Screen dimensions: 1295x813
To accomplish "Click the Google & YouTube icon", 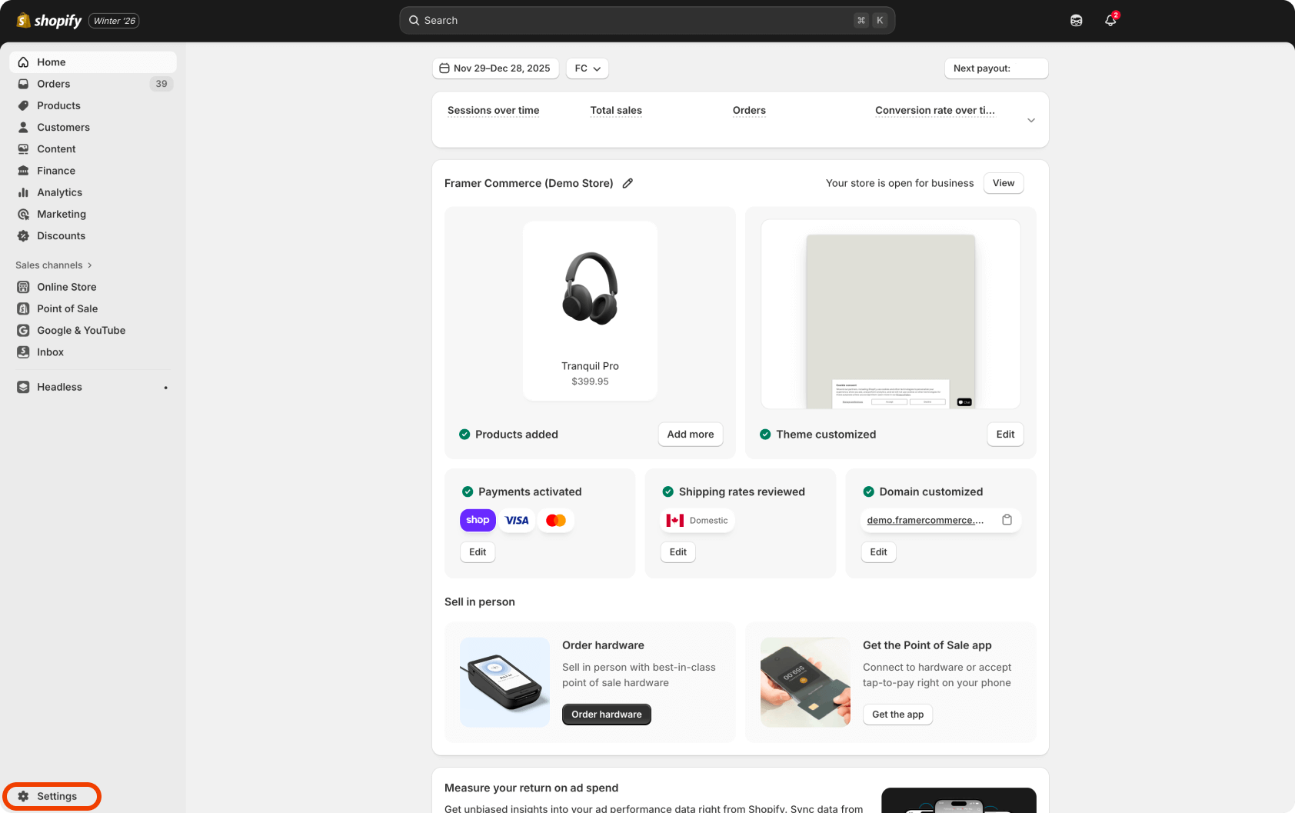I will pyautogui.click(x=24, y=330).
